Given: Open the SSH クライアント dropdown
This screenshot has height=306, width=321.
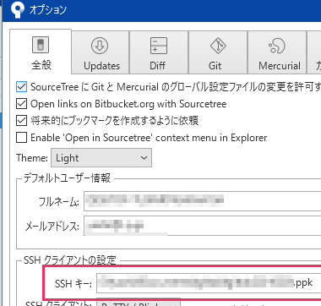Looking at the screenshot, I should (139, 302).
